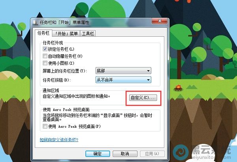Click the 黑云系统 swirl logo watermark
The height and width of the screenshot is (162, 237).
coord(181,152)
